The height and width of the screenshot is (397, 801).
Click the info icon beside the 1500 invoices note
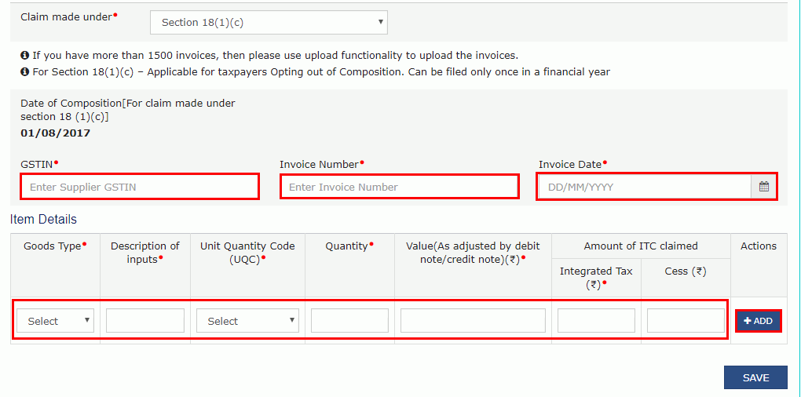25,56
